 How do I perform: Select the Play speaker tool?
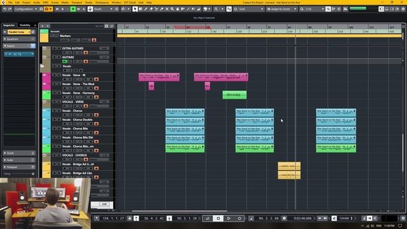click(x=193, y=9)
